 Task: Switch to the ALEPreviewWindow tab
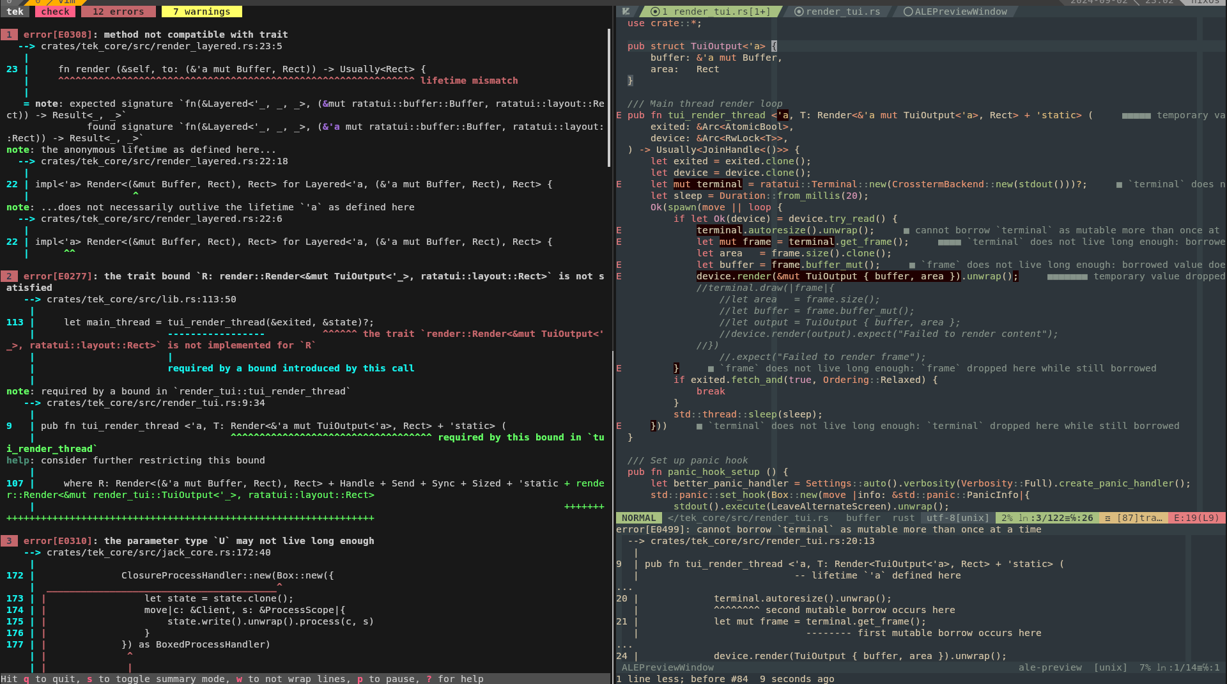pos(955,12)
